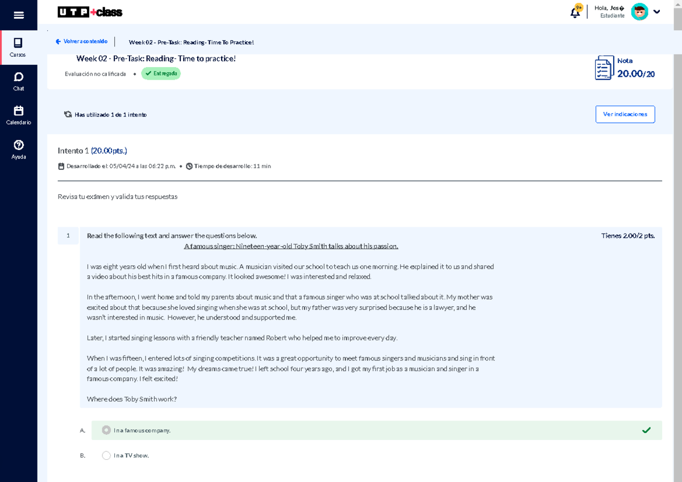Open Calendario in the sidebar
682x482 pixels.
(x=19, y=115)
